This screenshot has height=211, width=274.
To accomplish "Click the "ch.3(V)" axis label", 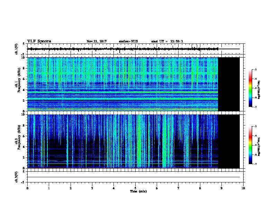I will pyautogui.click(x=17, y=177).
